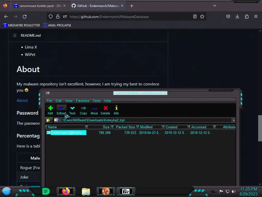Image resolution: width=262 pixels, height=197 pixels.
Task: Open the green notes app in taskbar
Action: pos(46,191)
